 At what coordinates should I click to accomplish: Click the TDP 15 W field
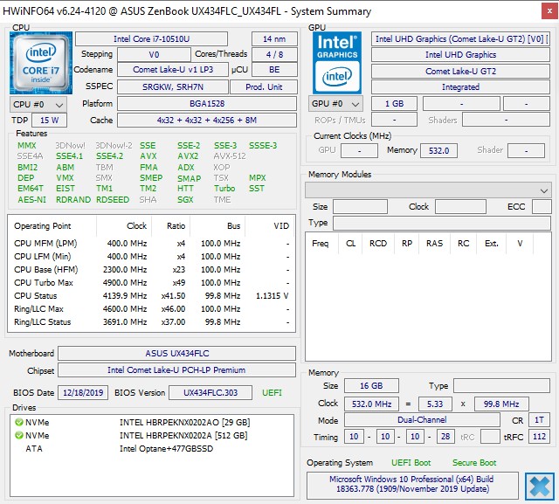click(49, 121)
